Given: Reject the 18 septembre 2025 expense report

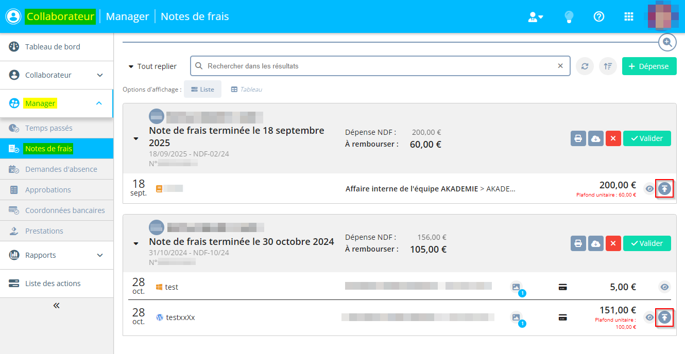Looking at the screenshot, I should 613,138.
